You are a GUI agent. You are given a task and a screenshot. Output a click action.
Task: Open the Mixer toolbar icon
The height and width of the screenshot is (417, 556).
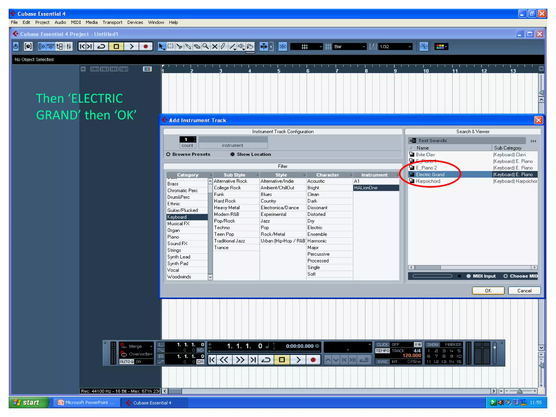tap(68, 47)
